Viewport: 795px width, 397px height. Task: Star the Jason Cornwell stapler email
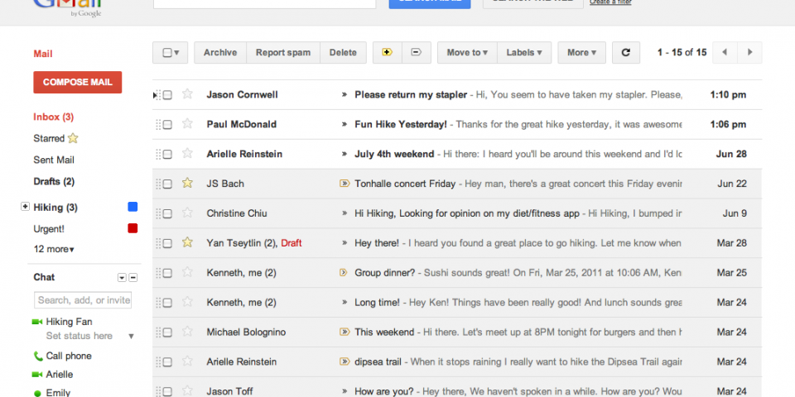click(x=187, y=94)
